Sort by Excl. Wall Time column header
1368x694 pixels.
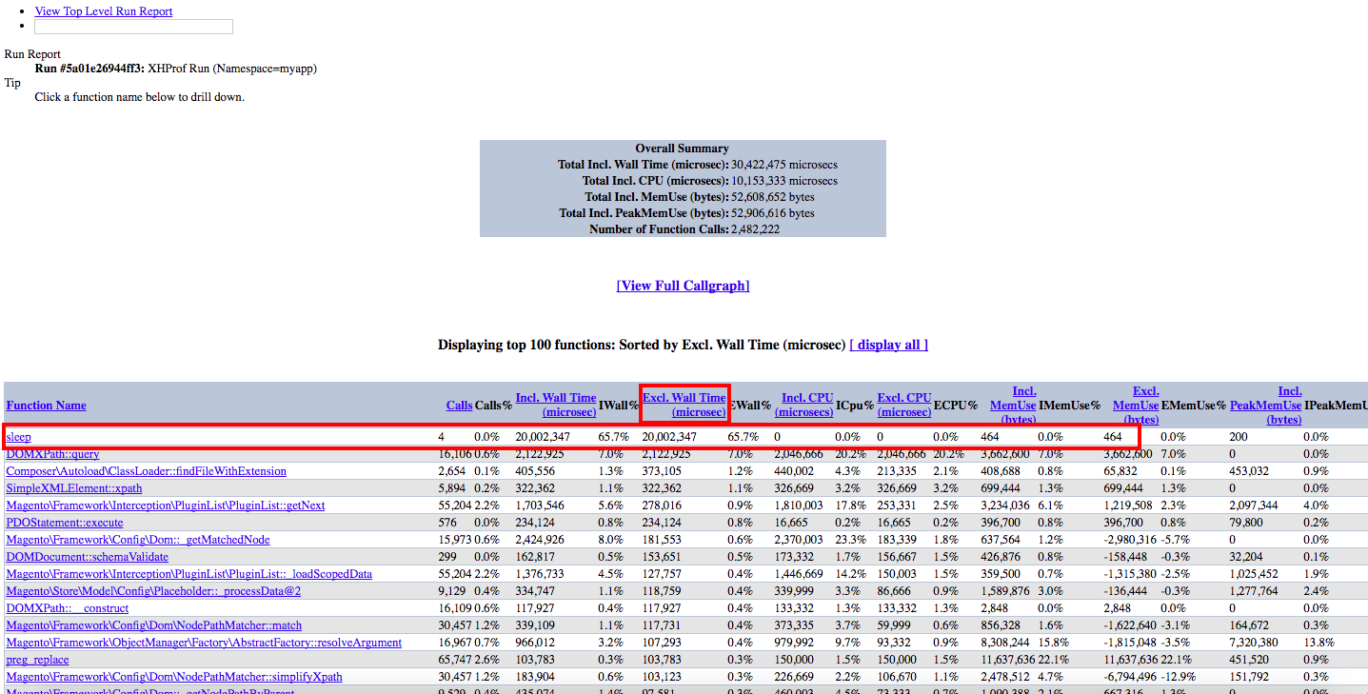684,405
